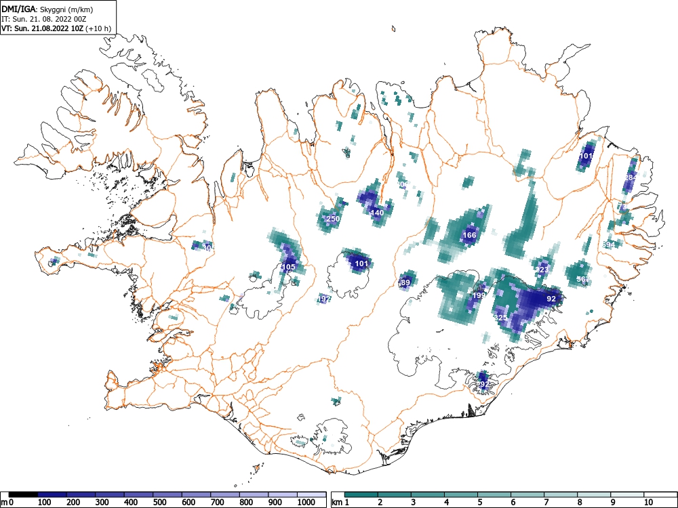Click the '(+10 h)' forecast offset text

[98, 29]
